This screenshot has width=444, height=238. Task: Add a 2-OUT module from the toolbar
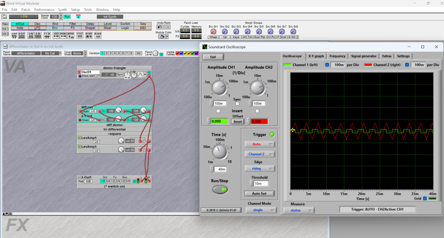coord(14,35)
